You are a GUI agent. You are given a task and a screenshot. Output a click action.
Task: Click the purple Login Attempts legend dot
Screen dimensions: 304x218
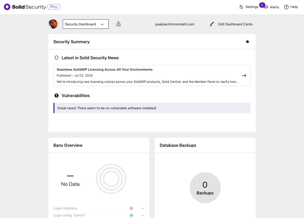pyautogui.click(x=131, y=208)
